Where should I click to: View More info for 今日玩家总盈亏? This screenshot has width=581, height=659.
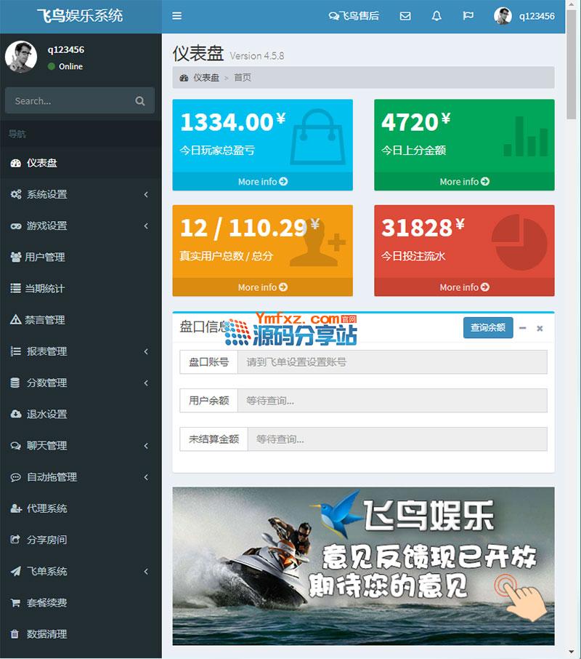(x=262, y=182)
